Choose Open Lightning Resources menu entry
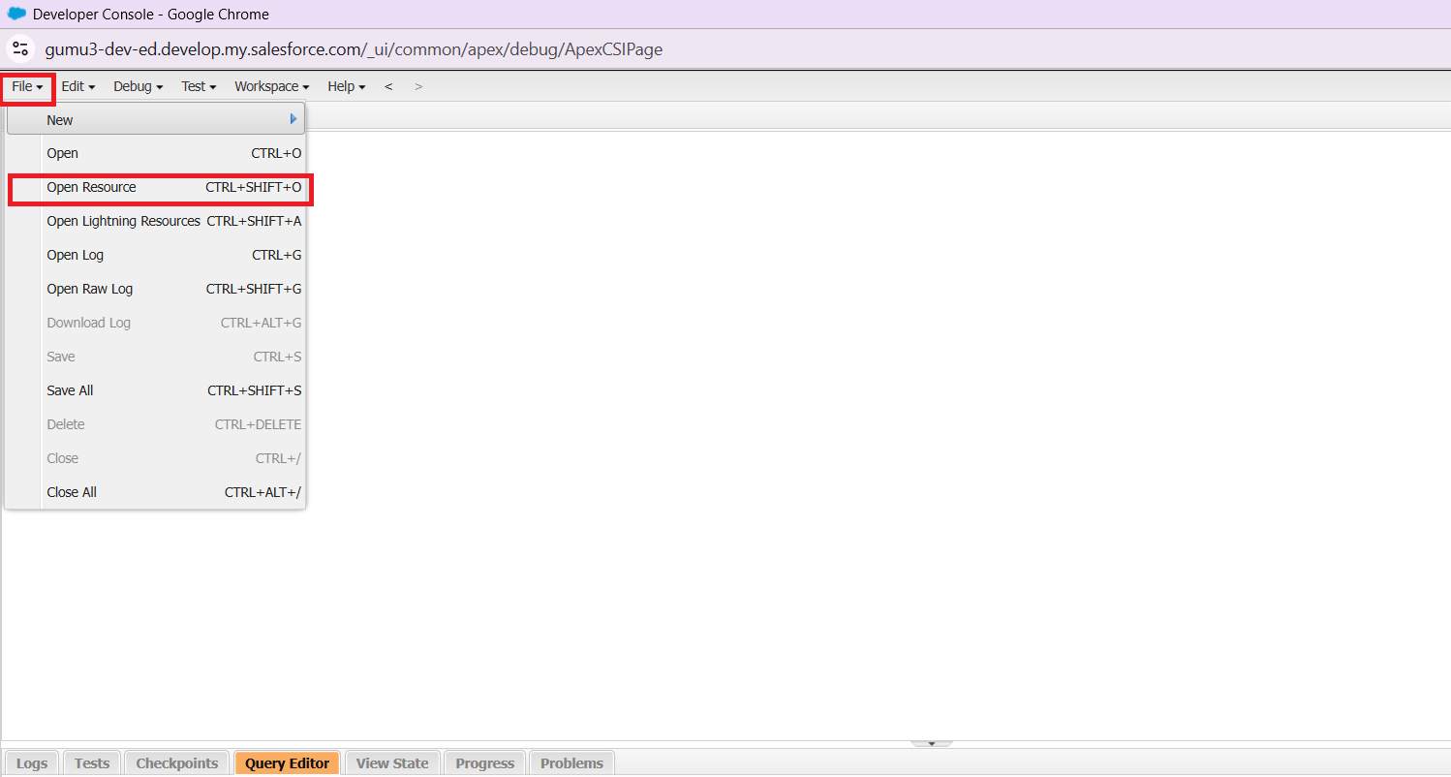This screenshot has width=1451, height=777. [124, 221]
